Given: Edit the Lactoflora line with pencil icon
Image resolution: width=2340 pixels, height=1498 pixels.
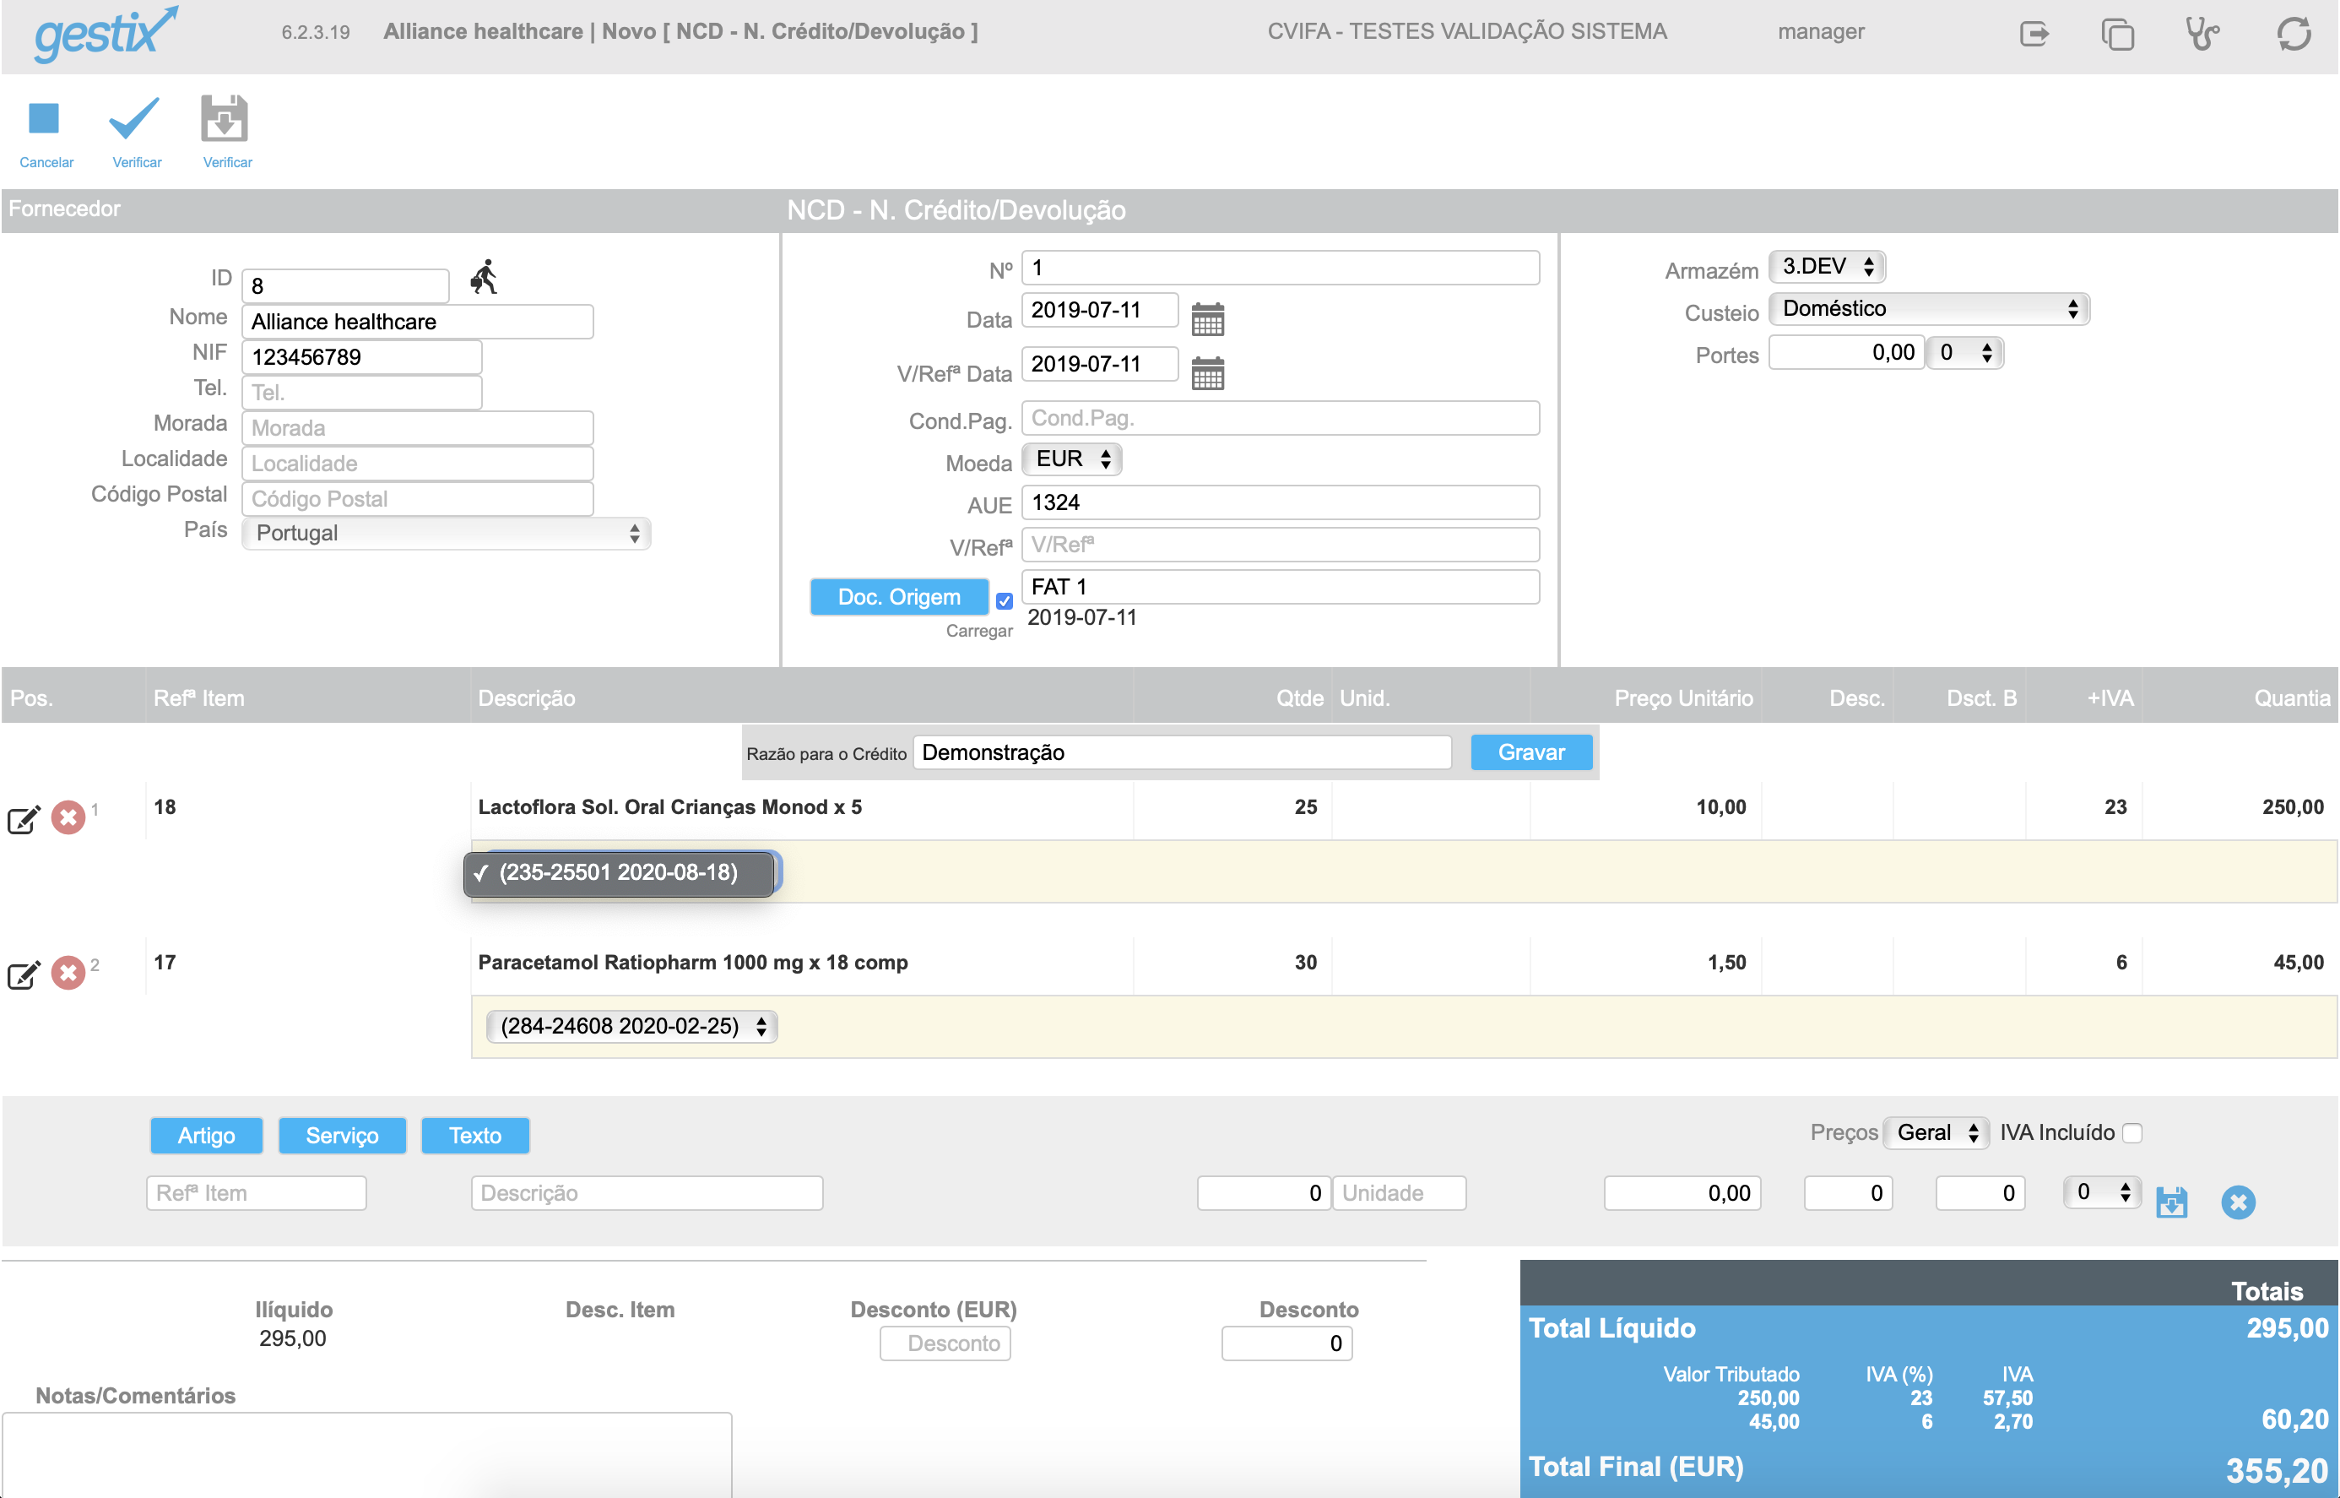Looking at the screenshot, I should coord(24,819).
